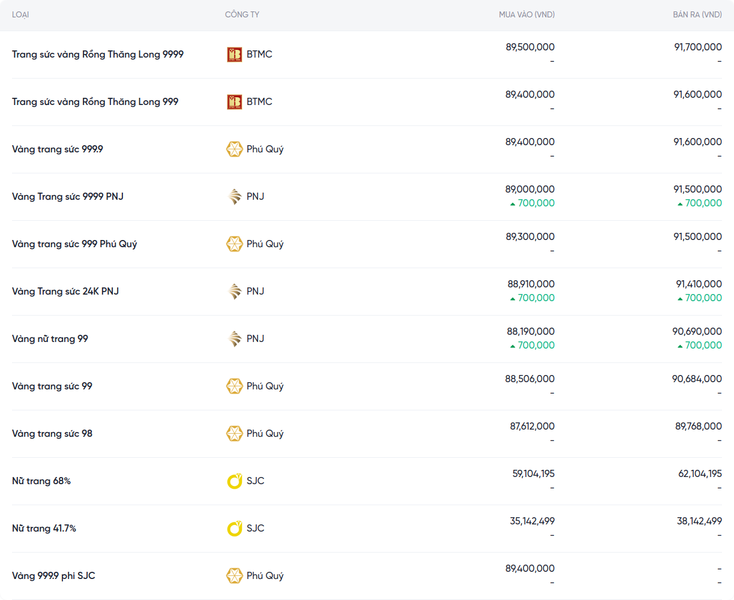Sort by MUA VÀO (VND) column header
734x600 pixels.
click(526, 14)
